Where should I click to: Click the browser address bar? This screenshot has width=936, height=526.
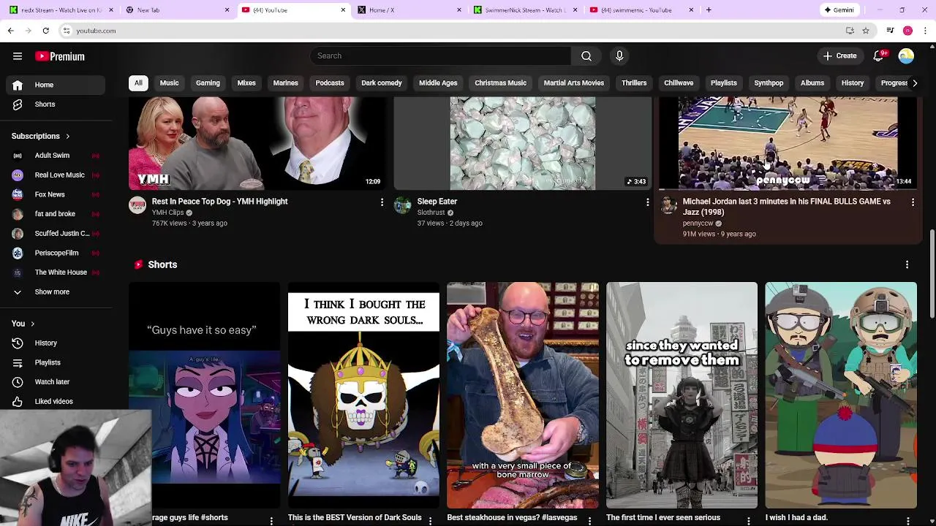click(453, 31)
